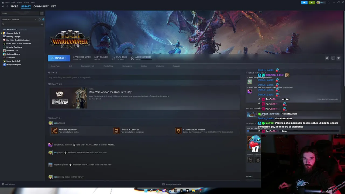Toggle the favorite heart icon
Image resolution: width=345 pixels, height=194 pixels.
(x=339, y=58)
